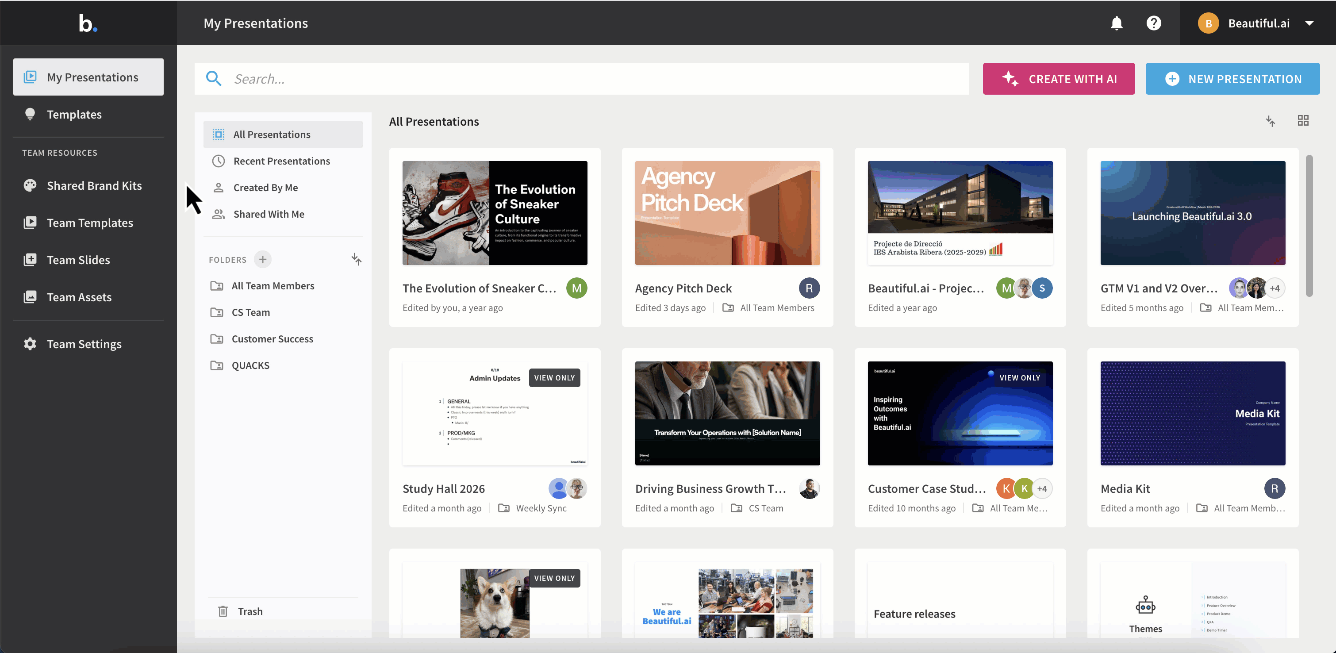This screenshot has width=1336, height=653.
Task: Select the Created By Me filter
Action: [283, 187]
